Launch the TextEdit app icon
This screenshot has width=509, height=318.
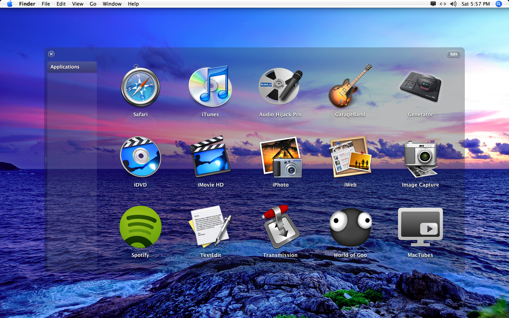pyautogui.click(x=210, y=226)
